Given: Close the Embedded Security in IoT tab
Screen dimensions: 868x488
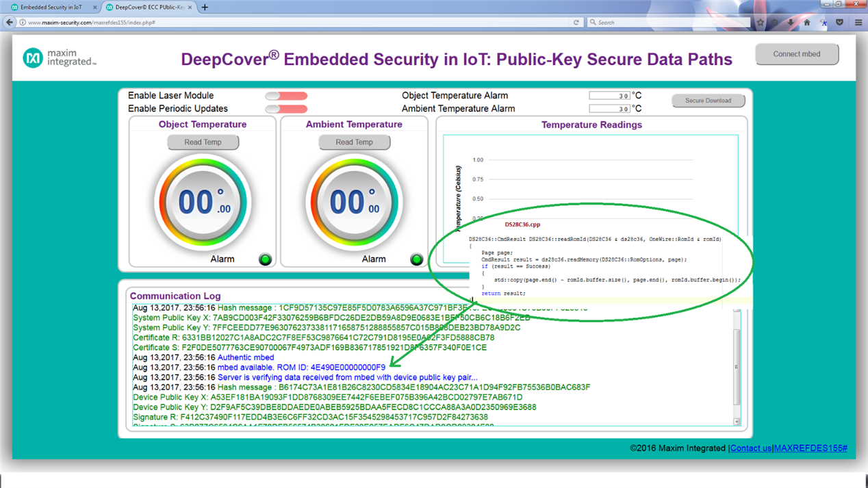Looking at the screenshot, I should 94,8.
